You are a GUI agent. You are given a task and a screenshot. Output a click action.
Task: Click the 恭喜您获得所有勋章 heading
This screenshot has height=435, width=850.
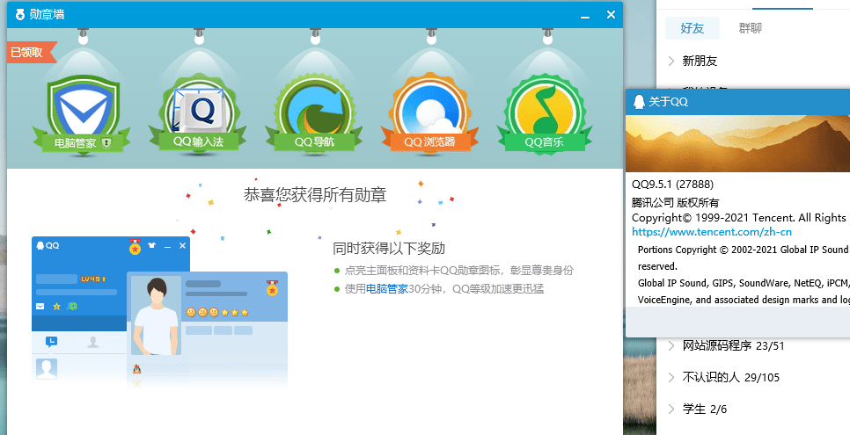315,194
